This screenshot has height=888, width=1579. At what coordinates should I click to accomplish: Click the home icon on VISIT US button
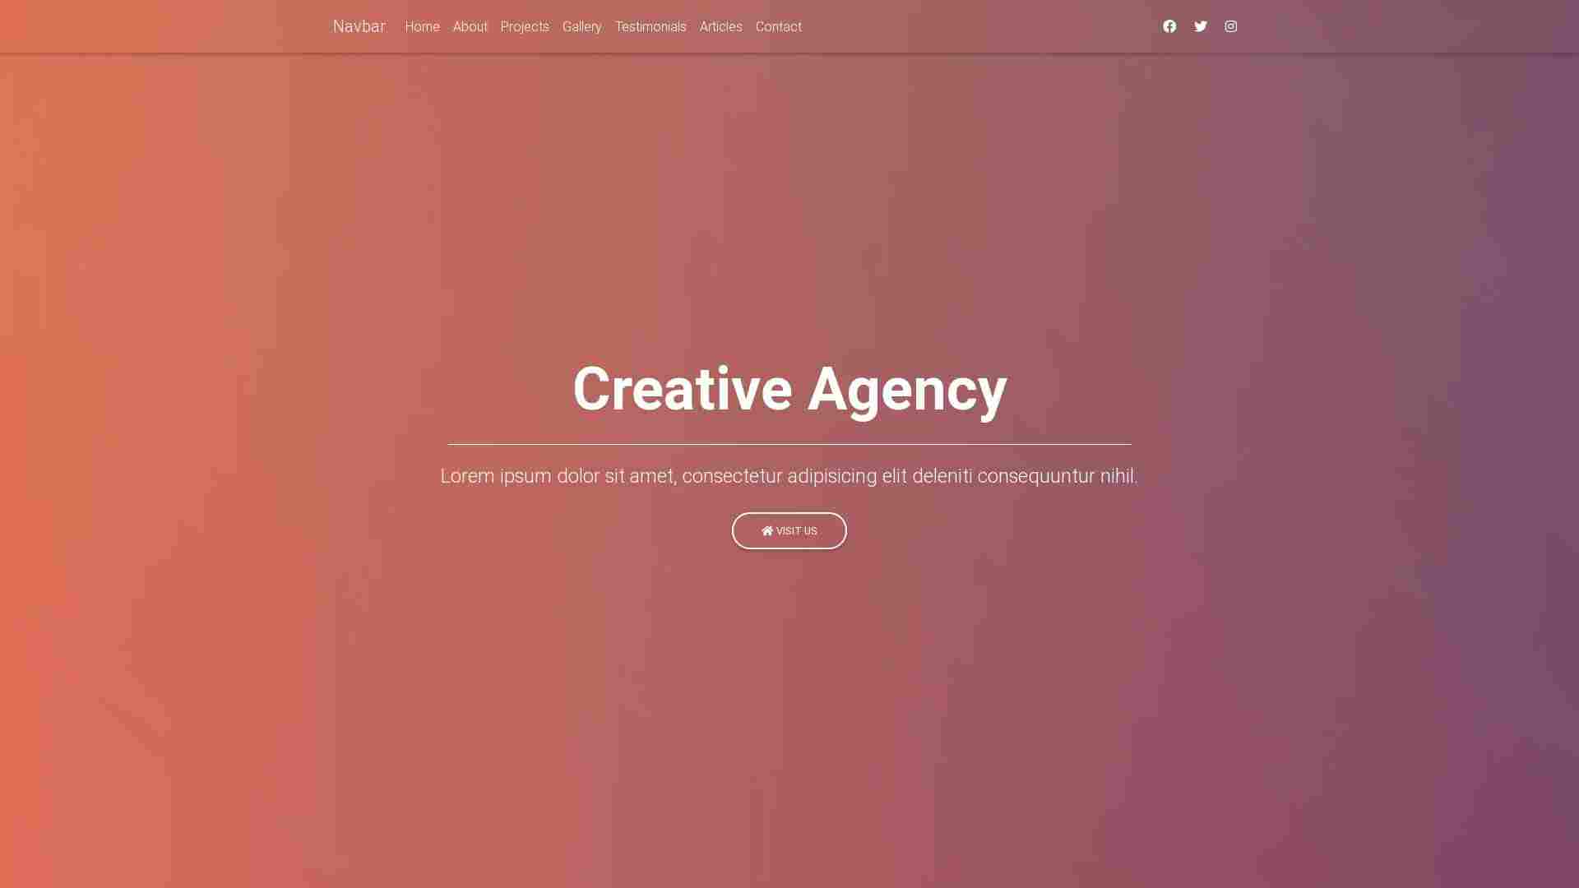pyautogui.click(x=766, y=530)
